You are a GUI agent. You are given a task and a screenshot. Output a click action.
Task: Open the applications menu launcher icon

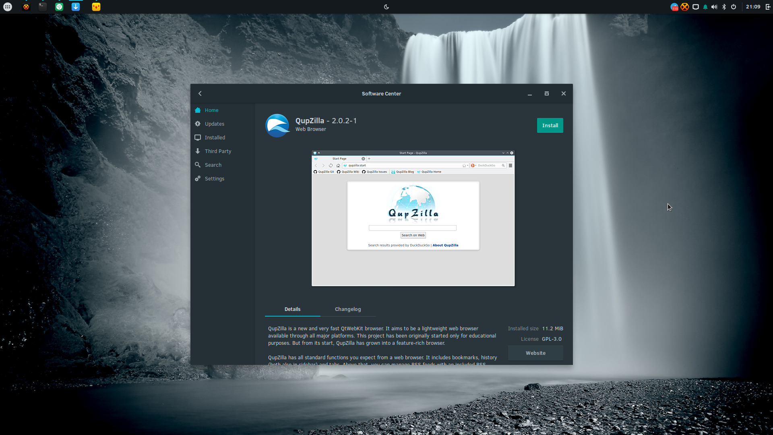[8, 7]
